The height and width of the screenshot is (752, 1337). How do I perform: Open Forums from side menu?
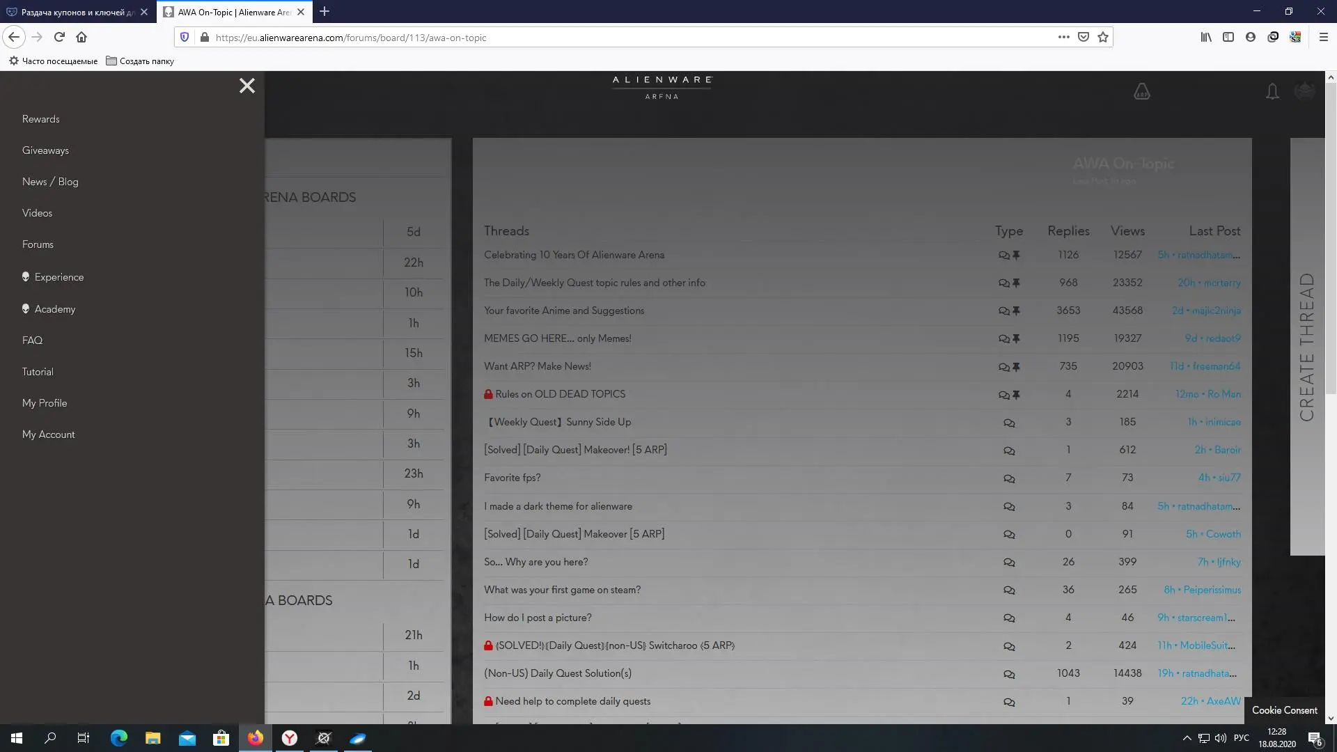38,244
